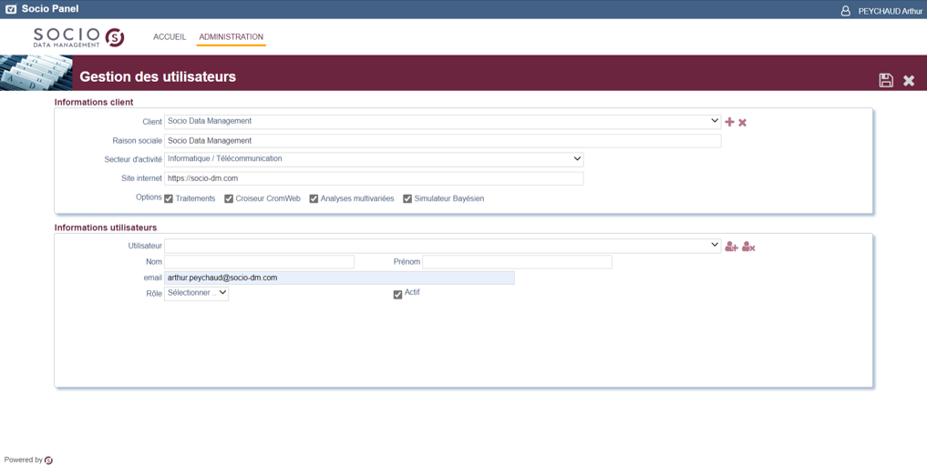
Task: Click the Gestion des utilisateurs title
Action: point(158,76)
